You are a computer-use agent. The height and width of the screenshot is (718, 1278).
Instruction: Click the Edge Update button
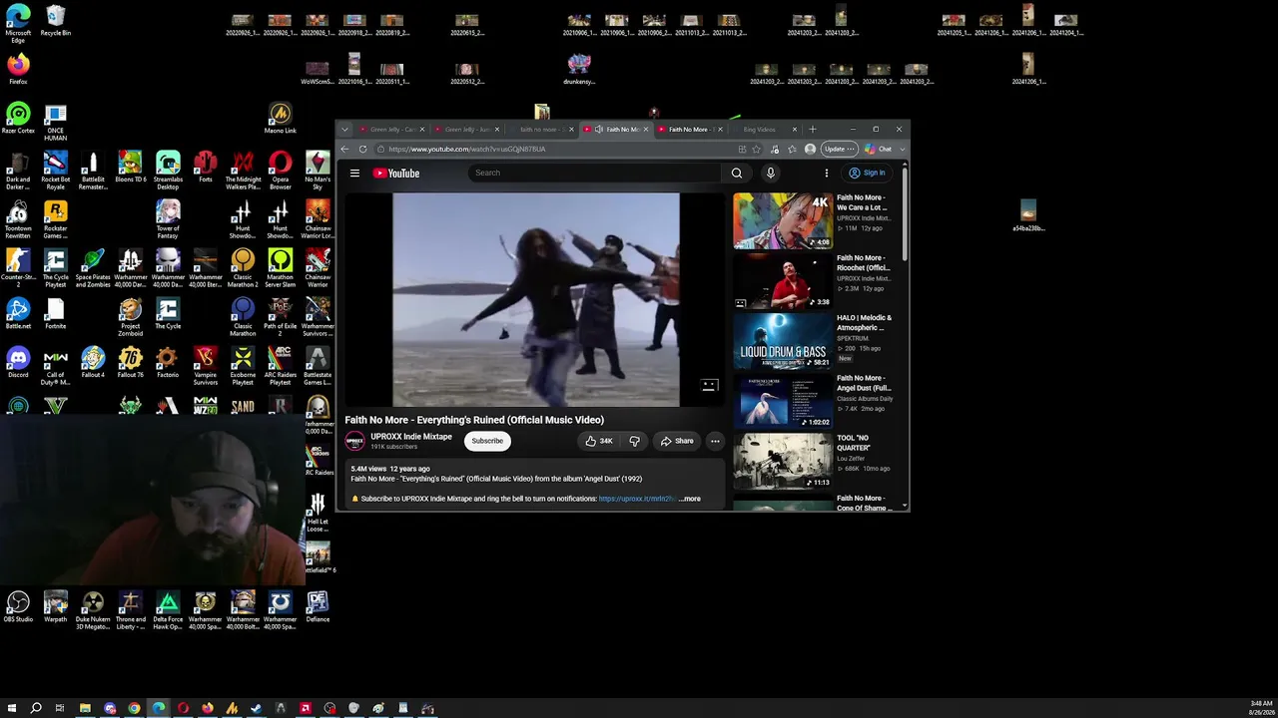point(839,150)
